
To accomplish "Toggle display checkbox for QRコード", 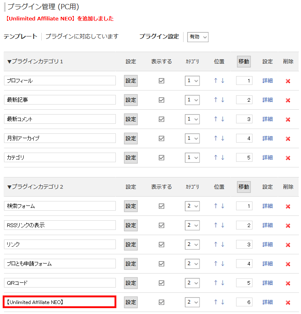I will pyautogui.click(x=162, y=283).
